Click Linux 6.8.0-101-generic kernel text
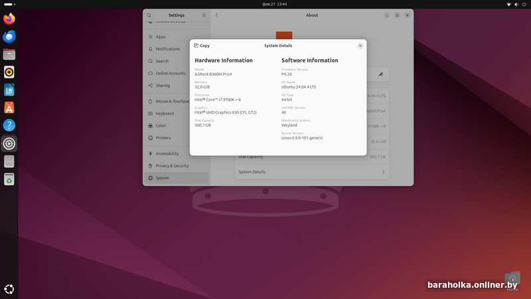Screen dimensions: 531x299 (x=302, y=138)
